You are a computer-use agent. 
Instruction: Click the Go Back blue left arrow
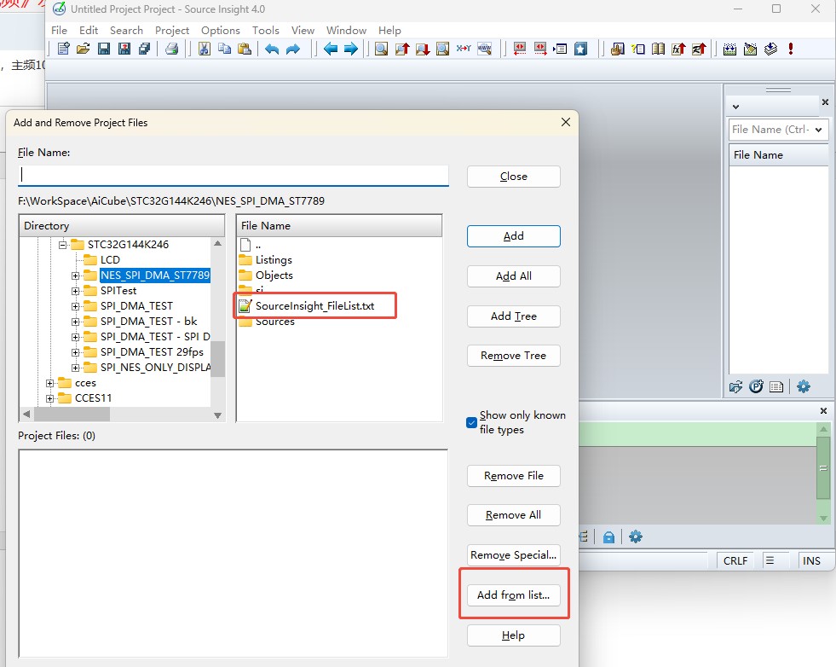click(x=331, y=49)
